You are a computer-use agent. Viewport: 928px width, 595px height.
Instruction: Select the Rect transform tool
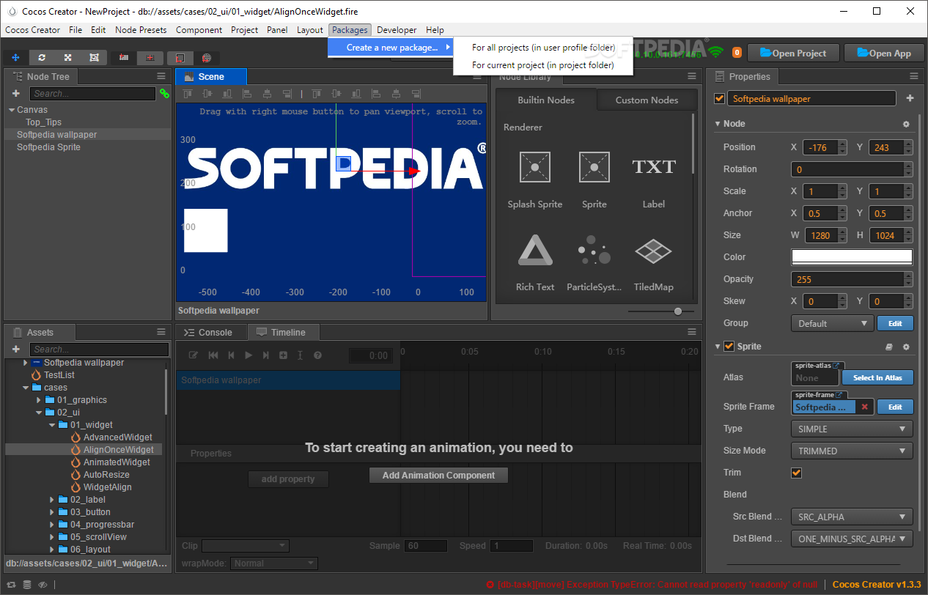click(94, 57)
